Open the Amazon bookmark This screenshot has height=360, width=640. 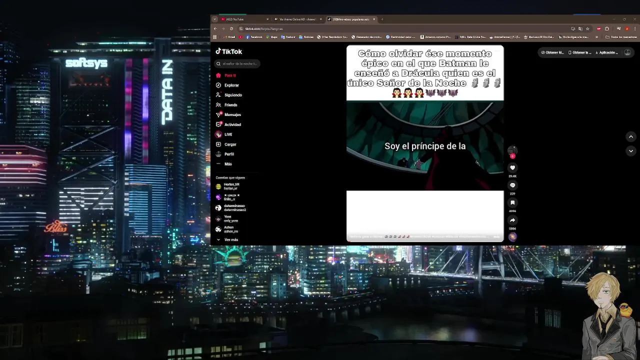pos(435,37)
